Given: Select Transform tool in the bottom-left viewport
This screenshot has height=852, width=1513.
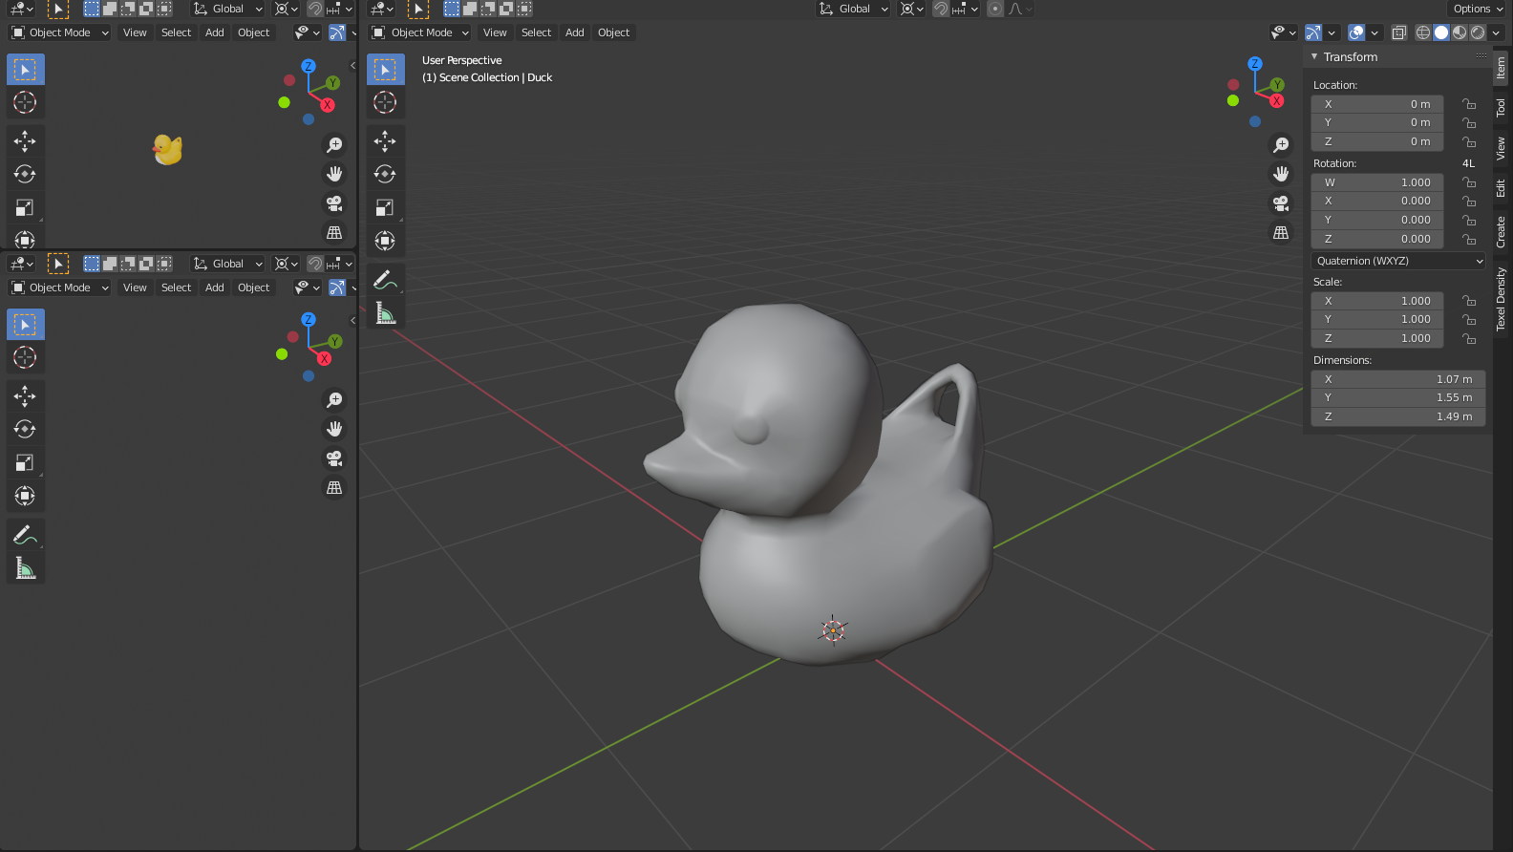Looking at the screenshot, I should click(x=25, y=496).
